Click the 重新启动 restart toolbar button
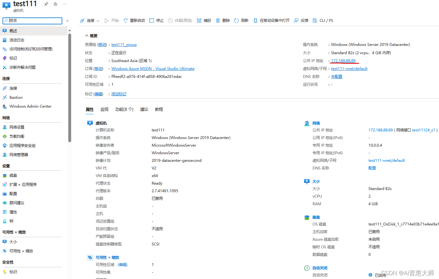 134,21
